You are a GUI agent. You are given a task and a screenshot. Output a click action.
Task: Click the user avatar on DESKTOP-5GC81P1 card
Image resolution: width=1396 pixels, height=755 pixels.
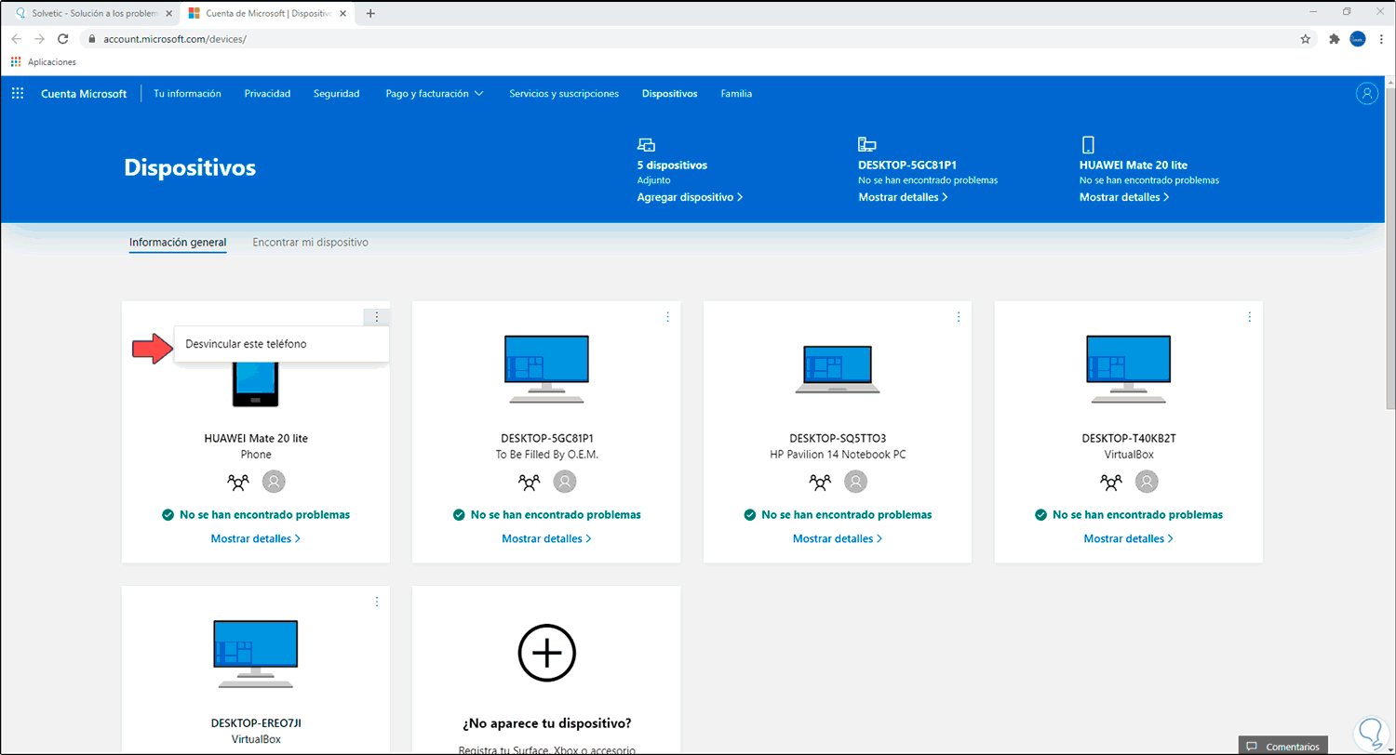point(565,482)
